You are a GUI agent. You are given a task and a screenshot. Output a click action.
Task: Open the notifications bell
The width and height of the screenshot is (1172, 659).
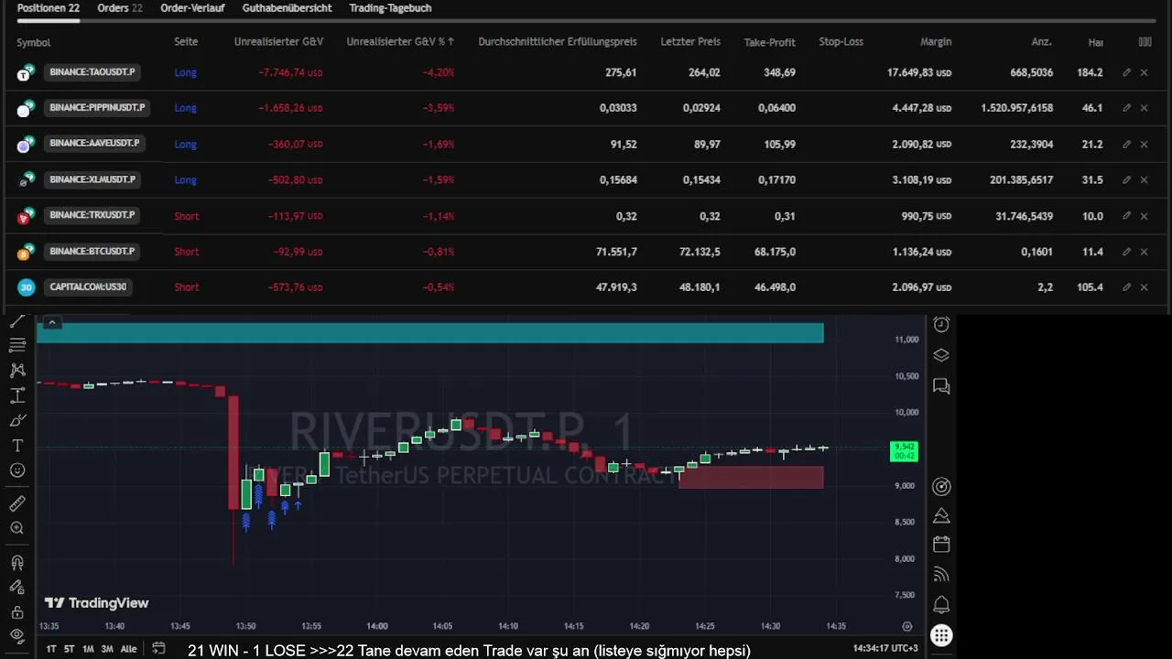click(x=941, y=605)
